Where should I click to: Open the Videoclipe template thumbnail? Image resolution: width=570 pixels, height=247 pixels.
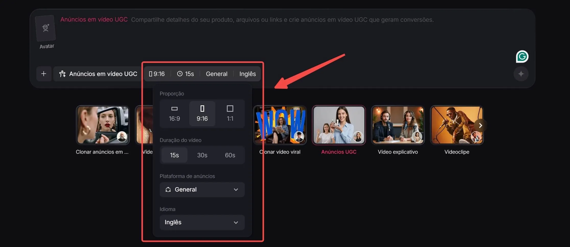pos(457,125)
